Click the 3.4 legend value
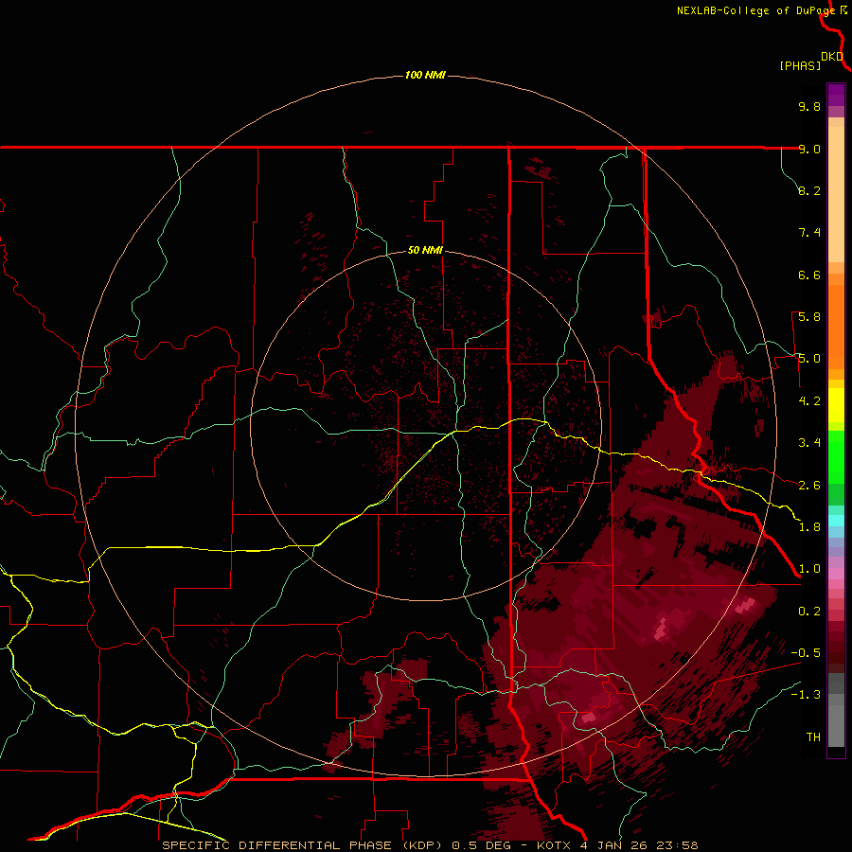The width and height of the screenshot is (852, 852). [x=809, y=443]
